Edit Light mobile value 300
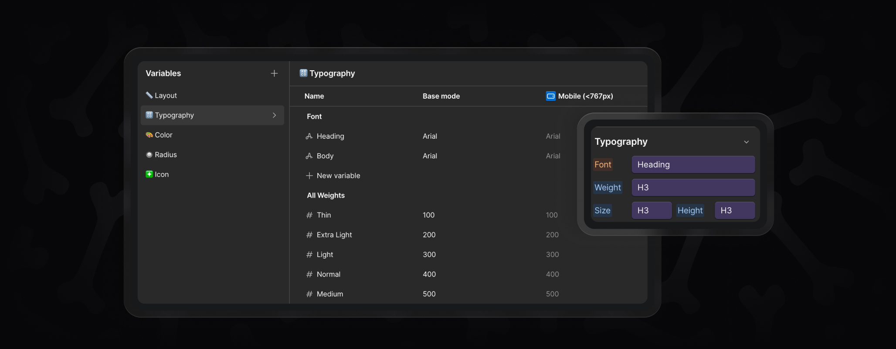Screen dimensions: 896x349 tap(553, 254)
